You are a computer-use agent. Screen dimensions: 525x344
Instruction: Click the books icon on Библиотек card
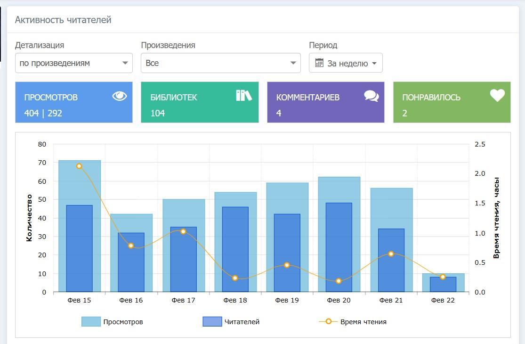pos(243,96)
